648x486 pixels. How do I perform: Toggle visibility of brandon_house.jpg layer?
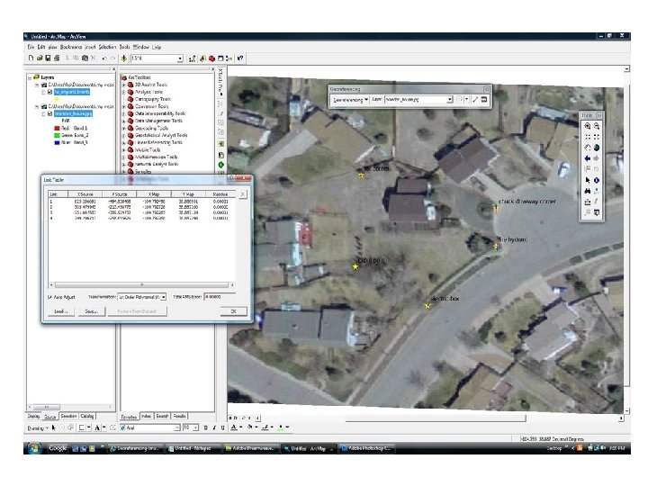[x=50, y=113]
